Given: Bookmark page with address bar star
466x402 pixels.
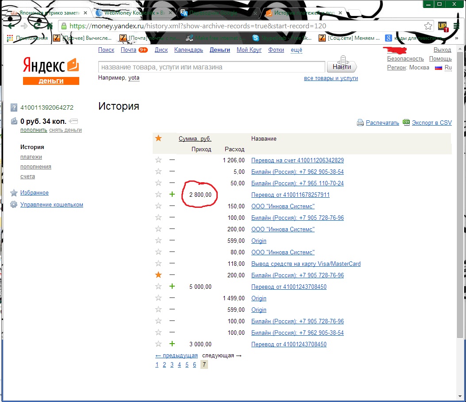Looking at the screenshot, I should coord(428,26).
